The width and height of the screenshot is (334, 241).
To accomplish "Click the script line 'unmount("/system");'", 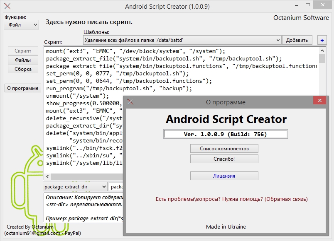I will [77, 96].
